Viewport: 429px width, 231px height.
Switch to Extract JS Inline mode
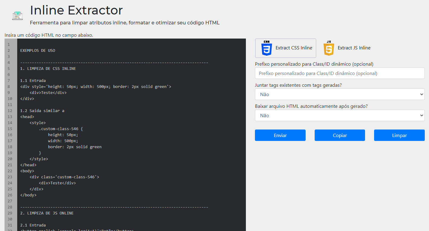coord(347,48)
